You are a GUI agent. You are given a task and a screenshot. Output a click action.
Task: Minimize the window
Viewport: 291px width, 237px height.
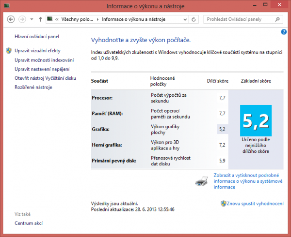tap(255, 5)
